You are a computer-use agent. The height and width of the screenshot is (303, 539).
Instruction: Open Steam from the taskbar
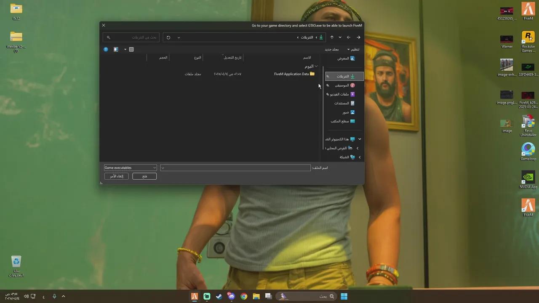point(219,296)
